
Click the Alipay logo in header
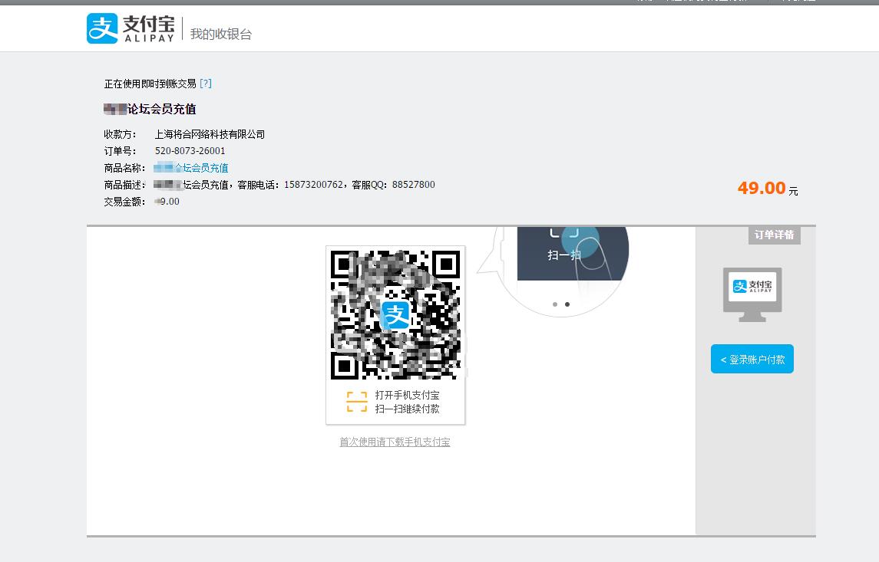click(x=131, y=28)
